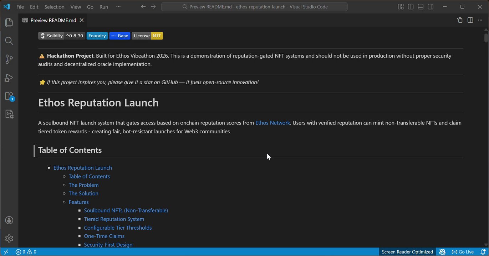The height and width of the screenshot is (256, 489).
Task: Click the Table of Contents list link
Action: click(x=89, y=176)
